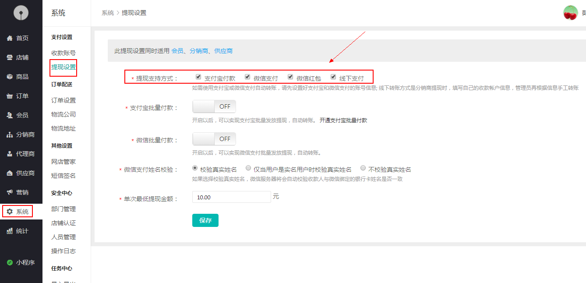Image resolution: width=586 pixels, height=283 pixels.
Task: Select 不校验真实姓名 radio option
Action: [x=363, y=168]
